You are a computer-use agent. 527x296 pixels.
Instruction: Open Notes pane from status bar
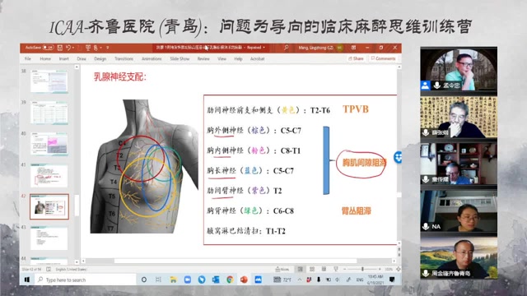(282, 269)
